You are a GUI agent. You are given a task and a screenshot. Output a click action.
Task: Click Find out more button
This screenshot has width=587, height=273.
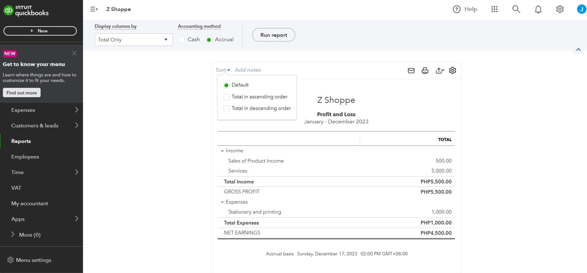22,93
